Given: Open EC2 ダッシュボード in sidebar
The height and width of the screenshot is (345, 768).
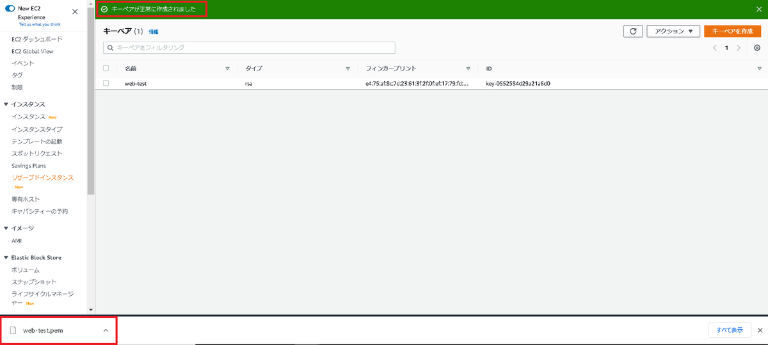Looking at the screenshot, I should (37, 39).
